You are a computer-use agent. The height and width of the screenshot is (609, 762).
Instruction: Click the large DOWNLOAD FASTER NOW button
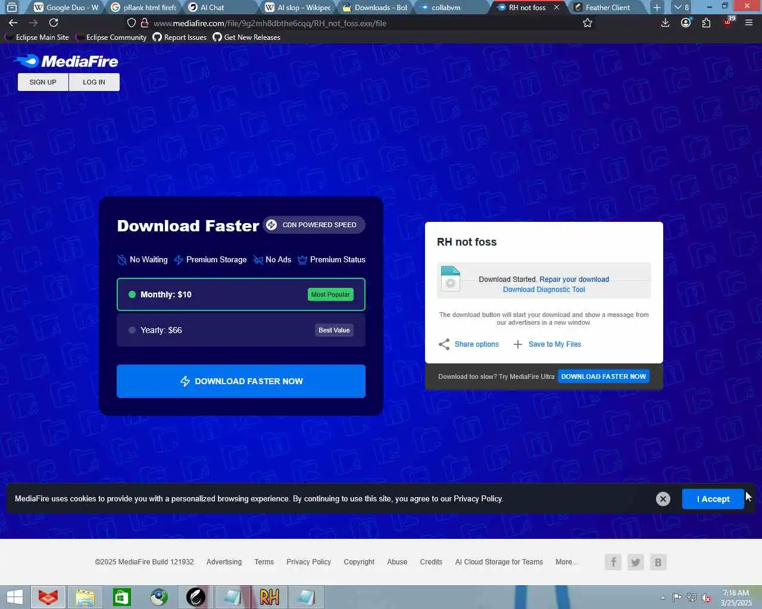click(x=241, y=381)
